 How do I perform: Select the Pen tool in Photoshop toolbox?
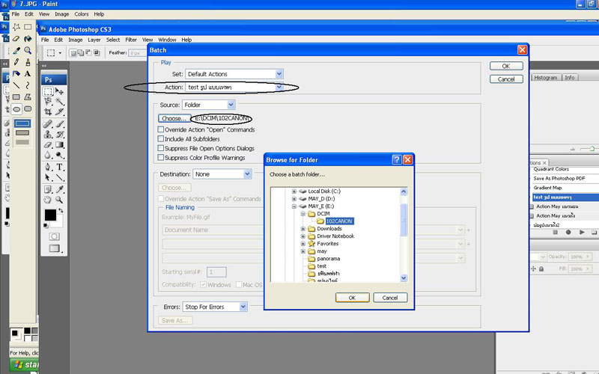(48, 167)
